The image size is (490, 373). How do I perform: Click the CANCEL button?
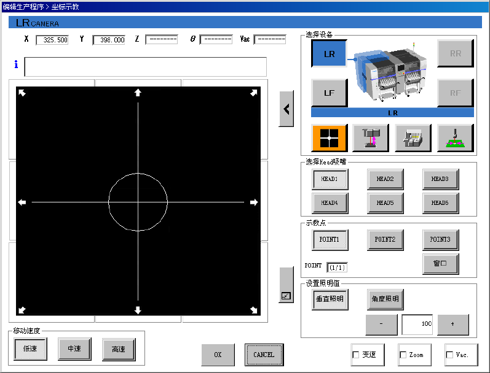[x=264, y=355]
